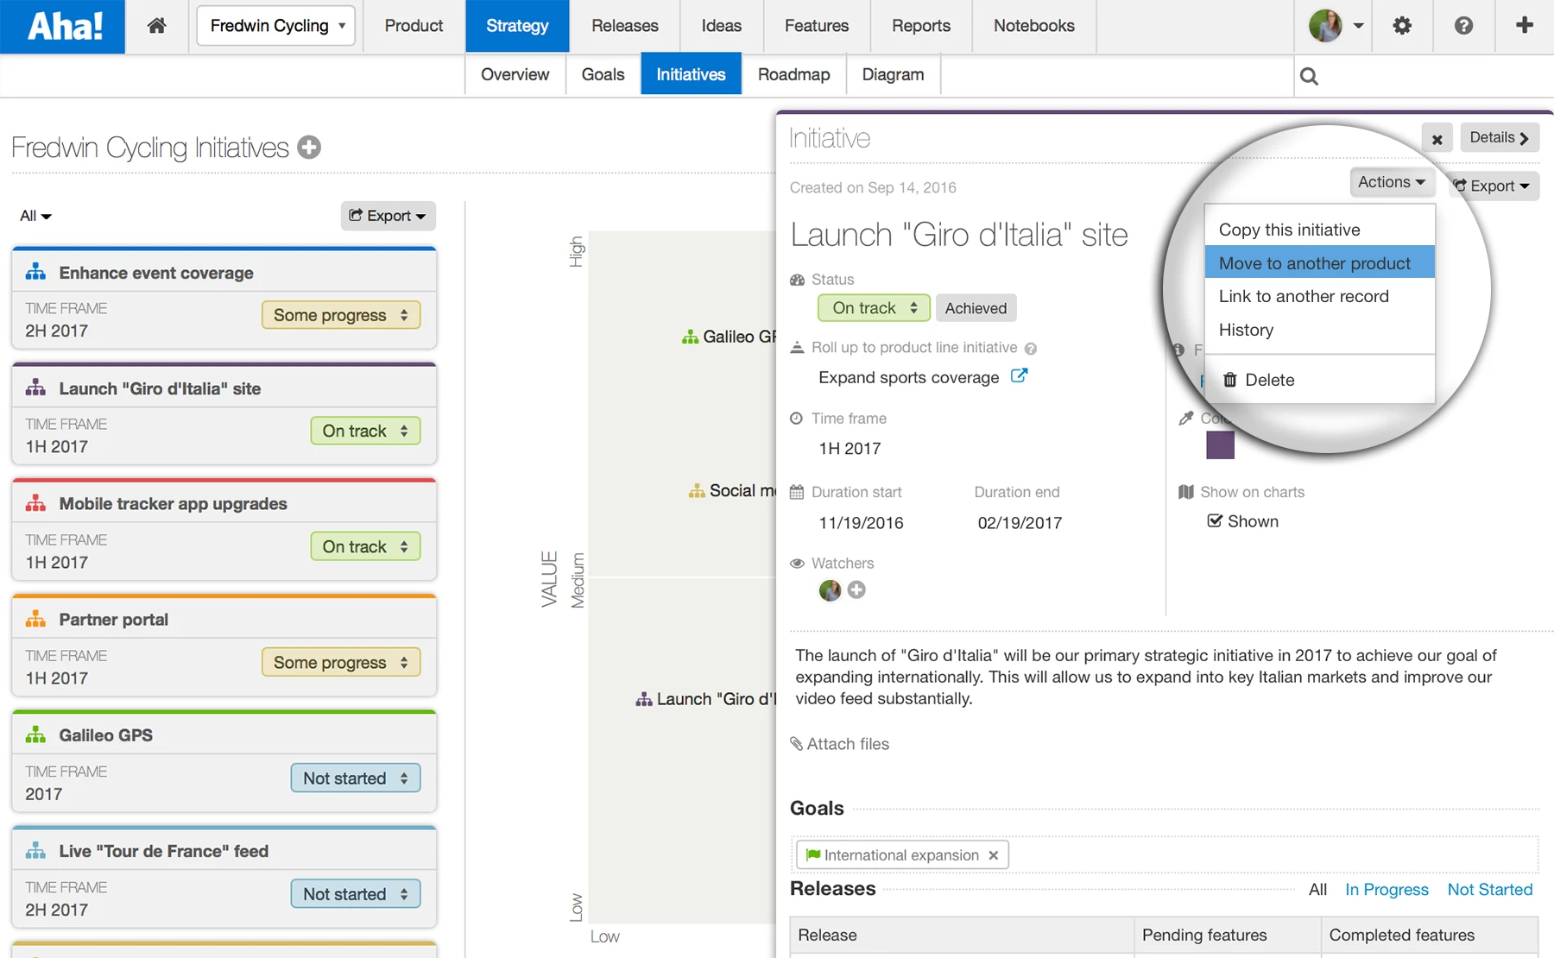Open external link for Expand sports coverage
This screenshot has width=1554, height=958.
[x=1019, y=376]
